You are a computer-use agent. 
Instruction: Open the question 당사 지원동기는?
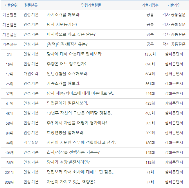[62, 25]
